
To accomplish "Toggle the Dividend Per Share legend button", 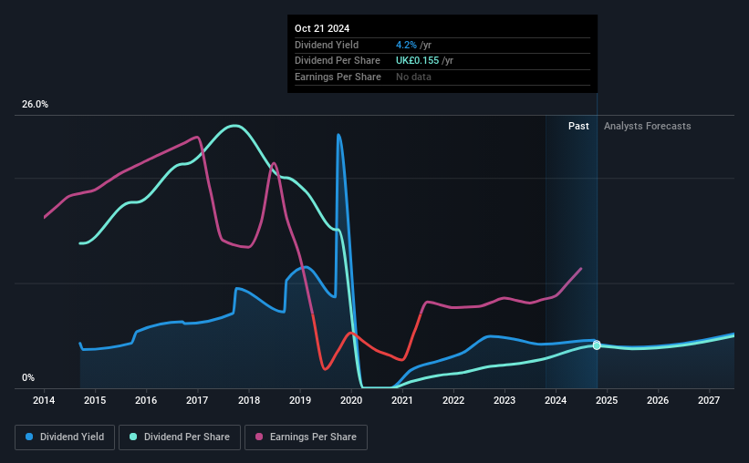I will click(x=180, y=437).
